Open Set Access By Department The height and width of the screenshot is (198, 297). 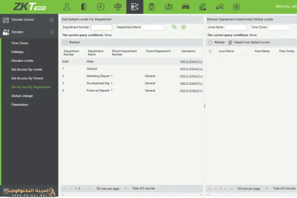pos(31,87)
